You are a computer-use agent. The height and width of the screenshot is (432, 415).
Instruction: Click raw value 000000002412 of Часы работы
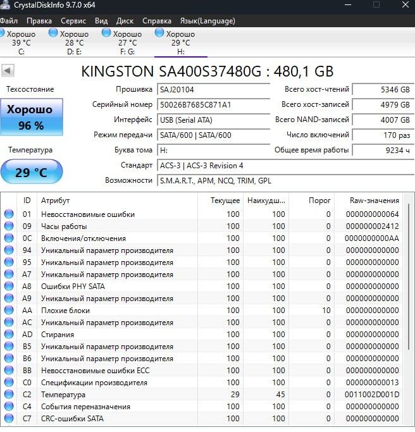click(x=372, y=226)
